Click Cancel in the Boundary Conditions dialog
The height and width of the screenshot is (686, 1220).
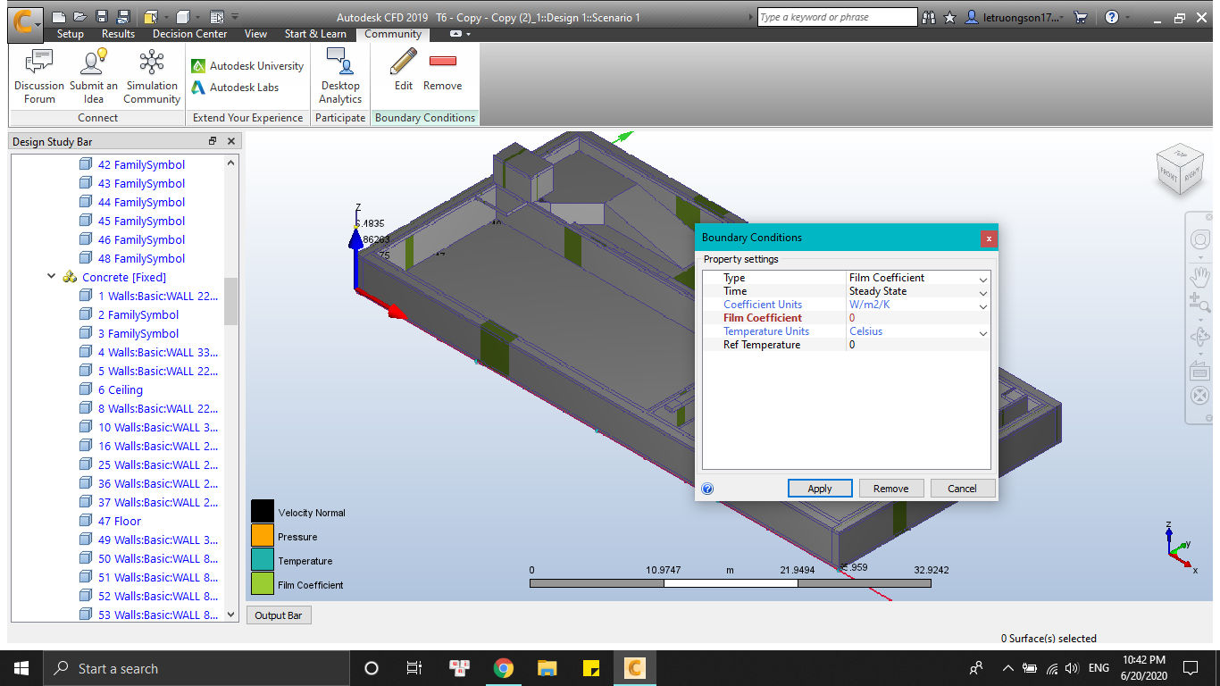coord(963,488)
